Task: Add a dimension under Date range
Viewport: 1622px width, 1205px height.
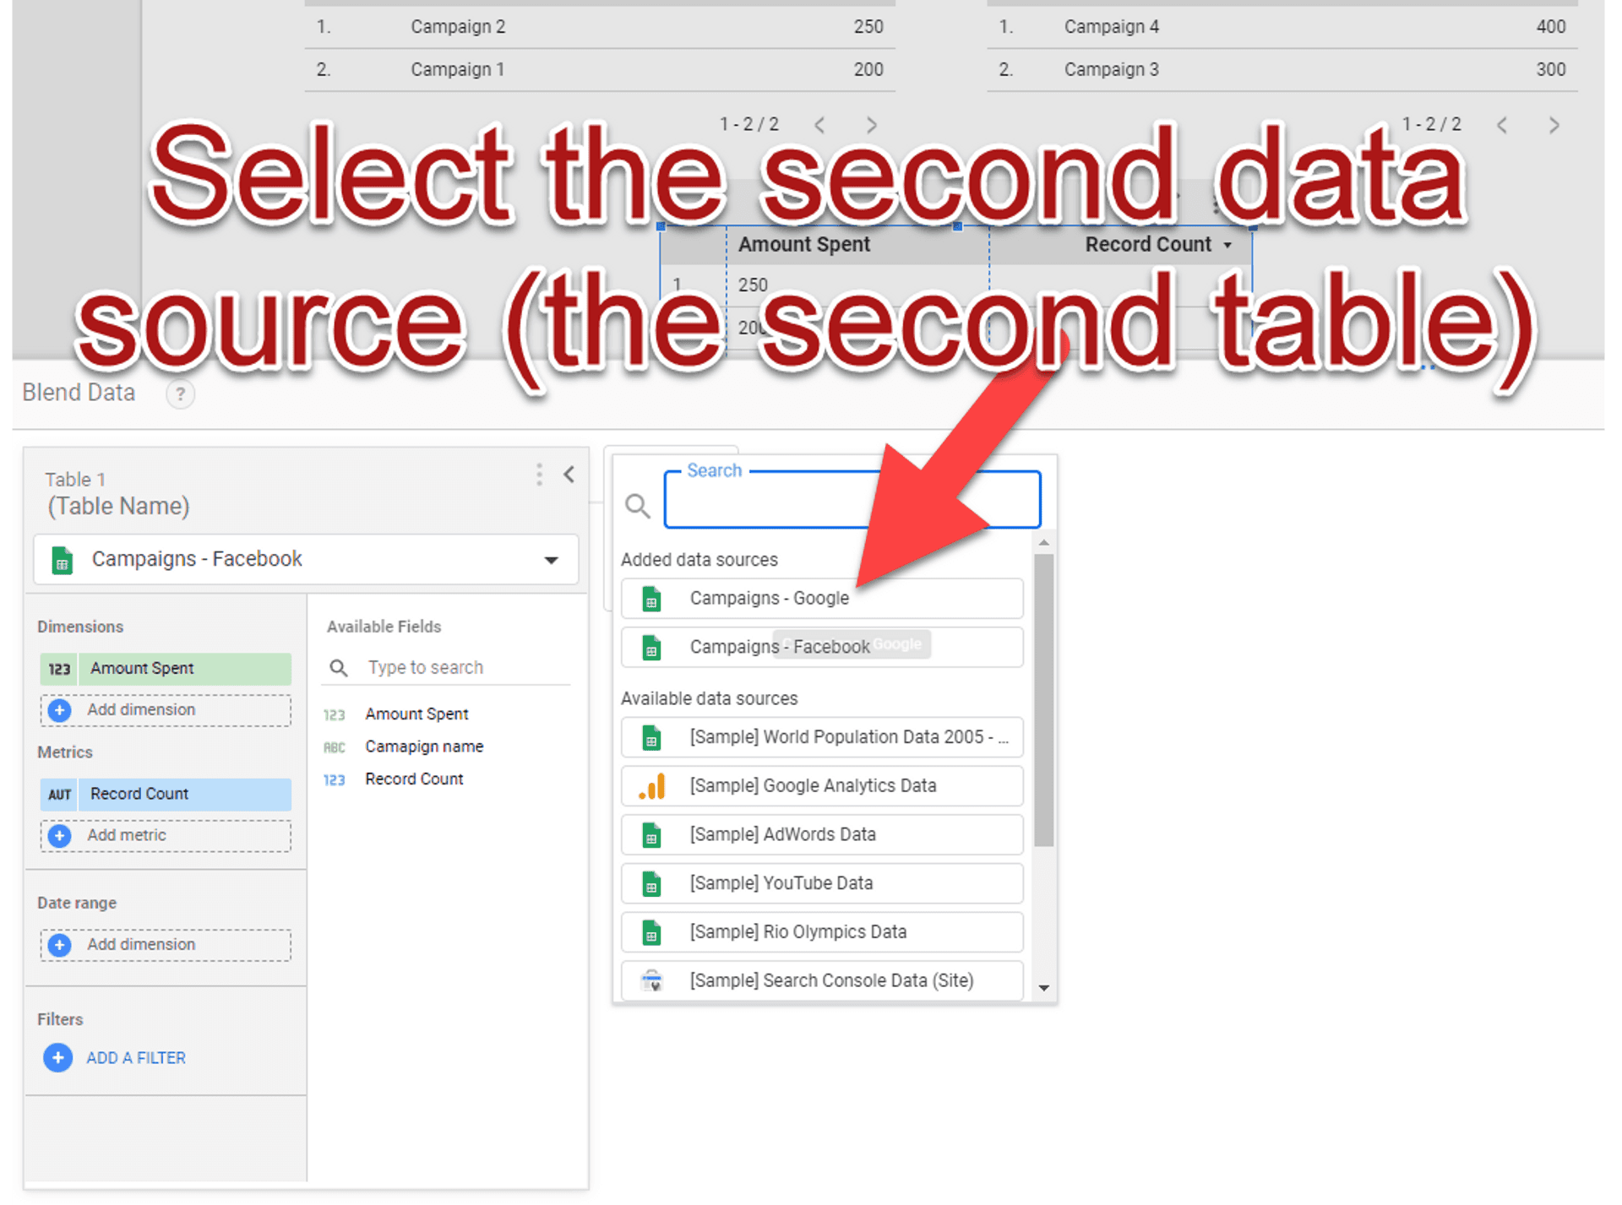Action: [x=166, y=945]
